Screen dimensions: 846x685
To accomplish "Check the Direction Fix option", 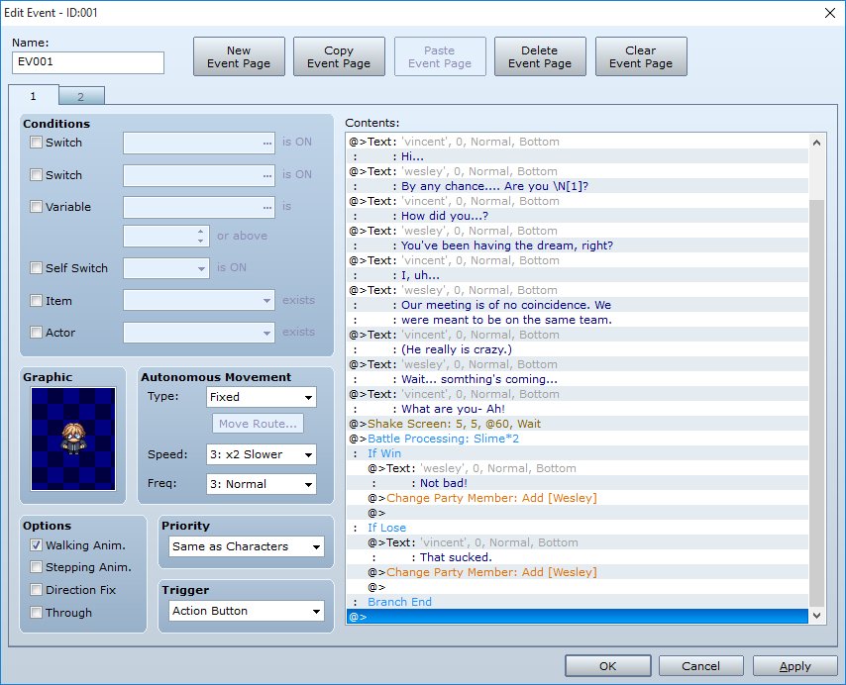I will (36, 590).
